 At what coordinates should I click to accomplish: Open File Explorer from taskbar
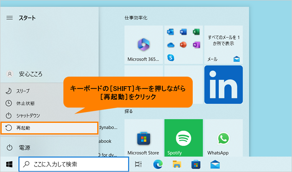click(177, 165)
